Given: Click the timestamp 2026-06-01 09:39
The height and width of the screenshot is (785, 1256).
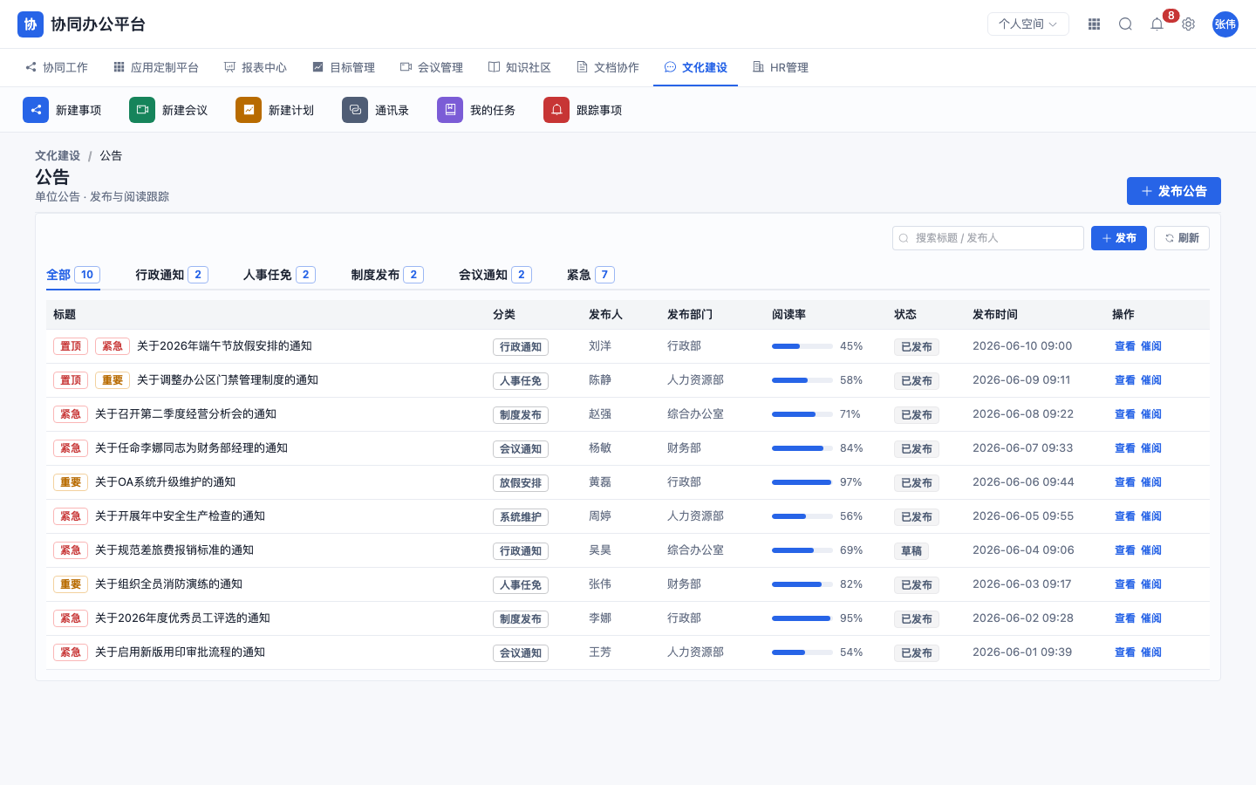Looking at the screenshot, I should 1022,652.
